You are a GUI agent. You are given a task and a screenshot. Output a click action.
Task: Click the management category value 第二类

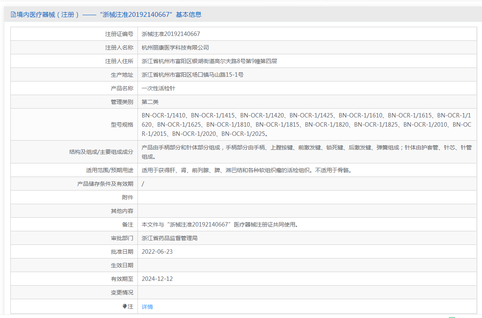150,102
